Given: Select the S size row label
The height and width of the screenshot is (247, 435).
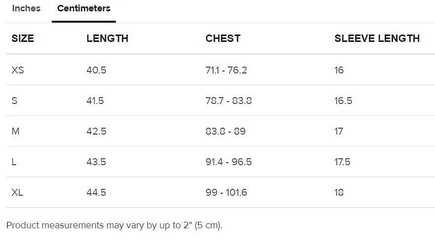Looking at the screenshot, I should [14, 101].
